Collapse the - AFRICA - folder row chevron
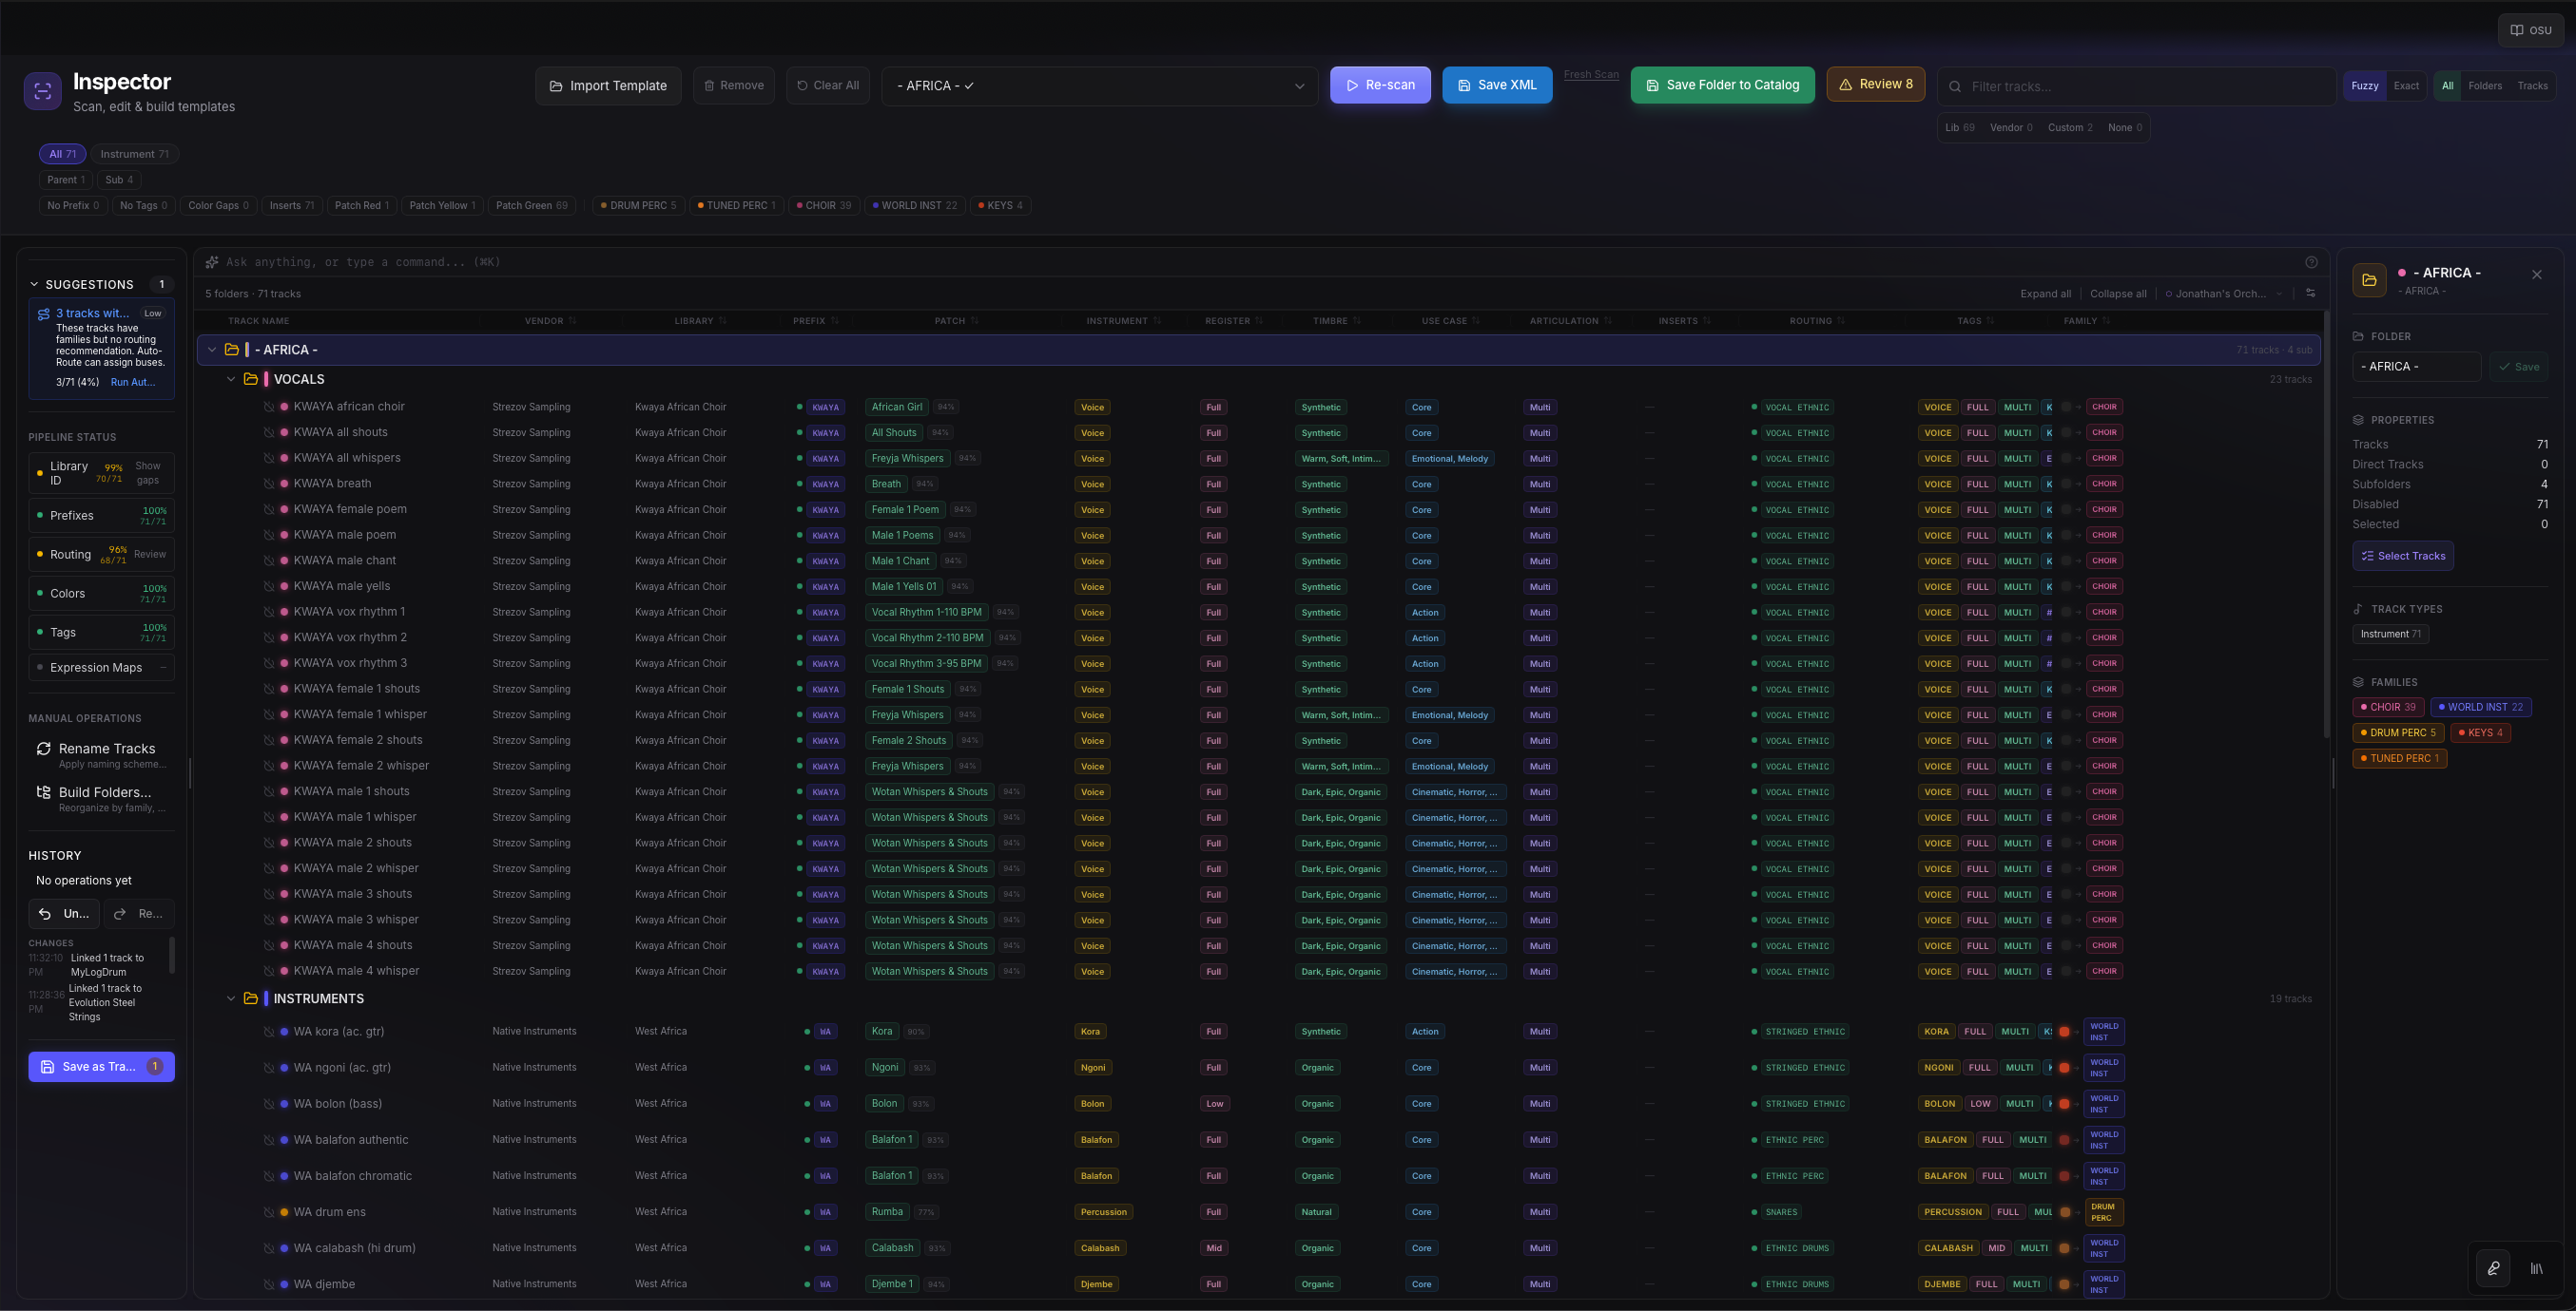 pyautogui.click(x=212, y=350)
